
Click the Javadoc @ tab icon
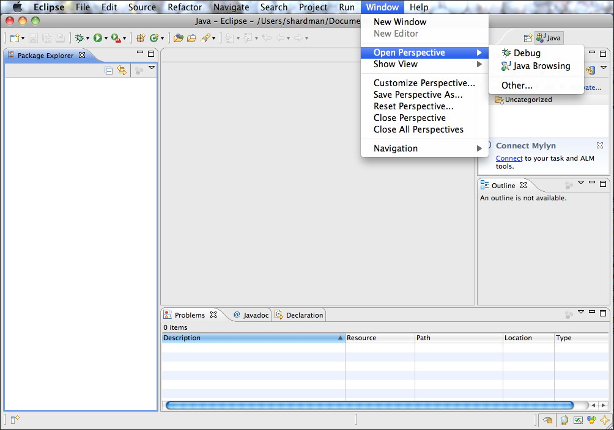[237, 315]
